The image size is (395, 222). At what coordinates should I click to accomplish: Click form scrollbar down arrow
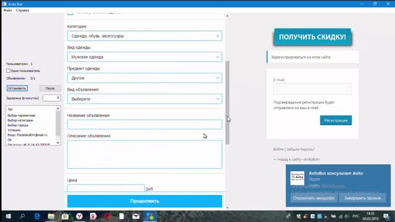pyautogui.click(x=227, y=208)
